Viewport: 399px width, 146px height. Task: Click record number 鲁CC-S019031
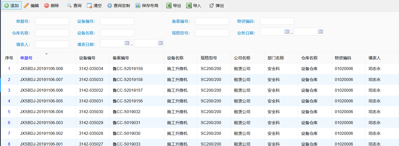point(127,123)
